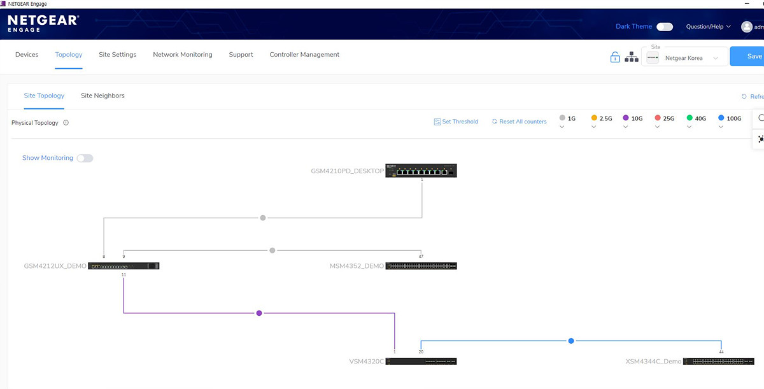Select the MSM4352_DEMO switch device image

click(421, 266)
